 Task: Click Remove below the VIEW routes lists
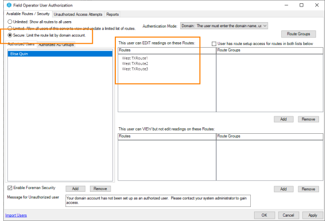pyautogui.click(x=308, y=189)
